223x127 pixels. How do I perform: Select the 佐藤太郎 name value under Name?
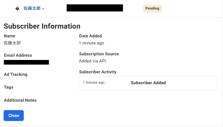point(12,43)
